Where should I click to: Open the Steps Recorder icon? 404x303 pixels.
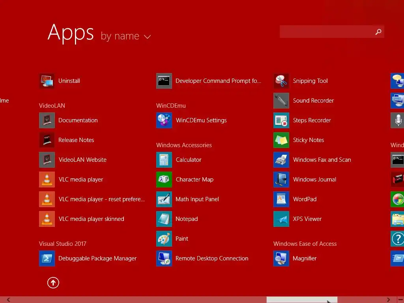(281, 120)
